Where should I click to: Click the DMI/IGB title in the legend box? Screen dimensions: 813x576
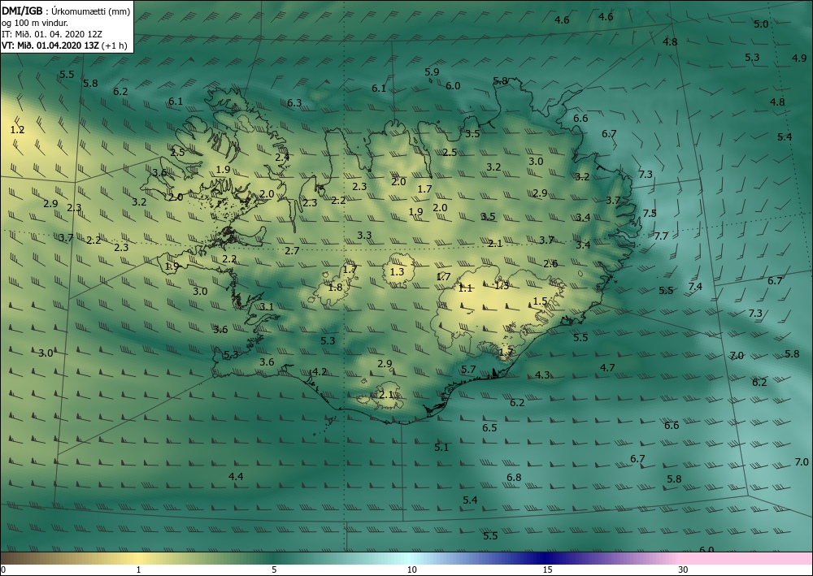coord(22,11)
